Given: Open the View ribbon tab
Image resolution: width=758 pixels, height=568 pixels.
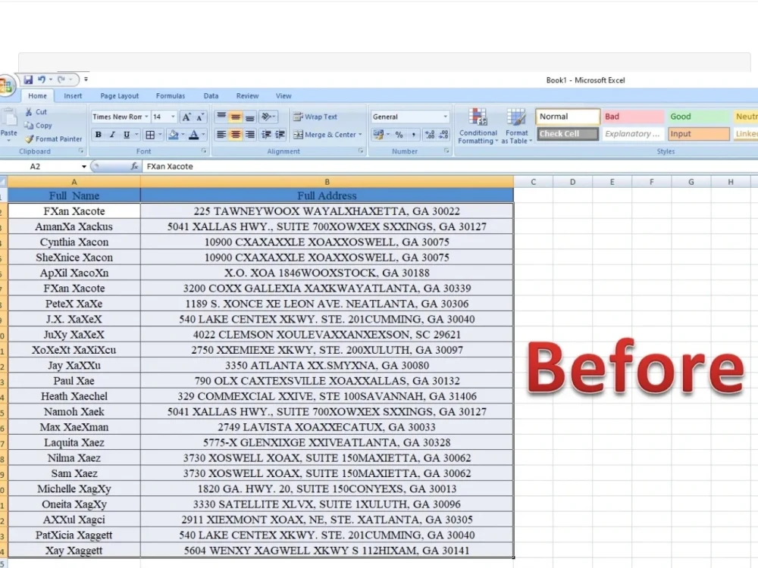Looking at the screenshot, I should coord(283,96).
